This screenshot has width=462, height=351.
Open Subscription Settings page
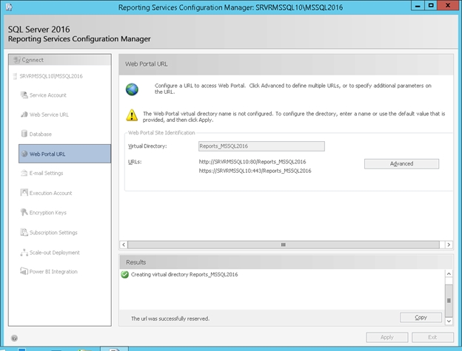coord(53,233)
